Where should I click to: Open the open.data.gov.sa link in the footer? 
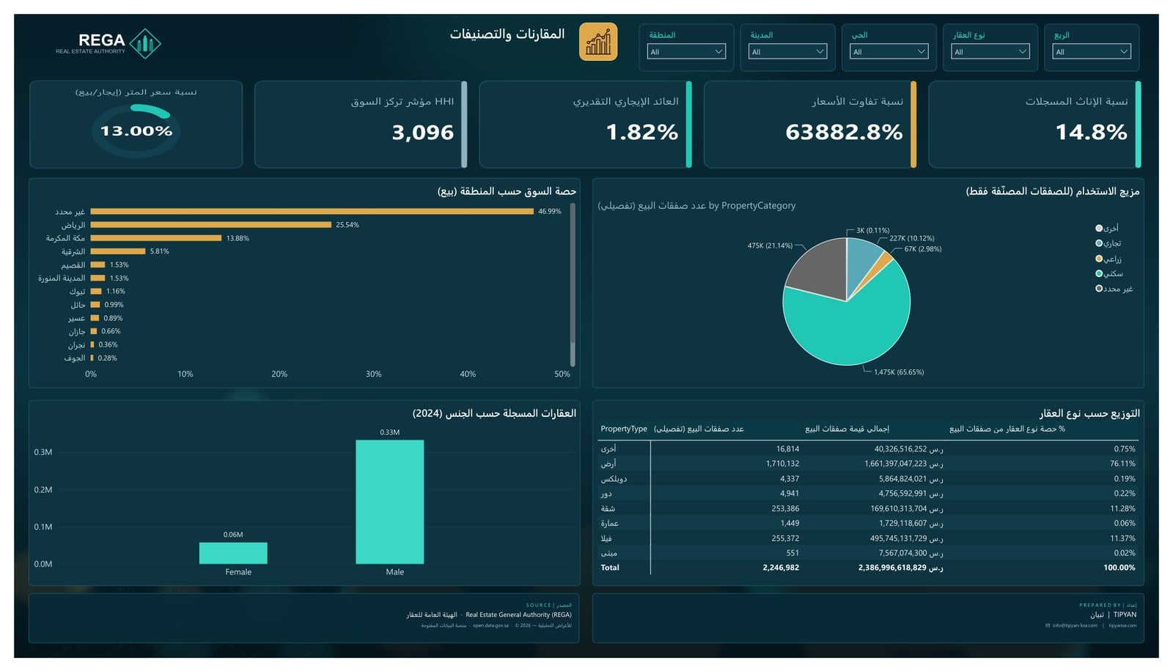pyautogui.click(x=490, y=626)
